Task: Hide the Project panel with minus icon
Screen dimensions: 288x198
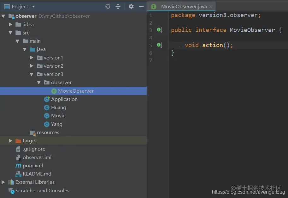Action: coord(141,6)
